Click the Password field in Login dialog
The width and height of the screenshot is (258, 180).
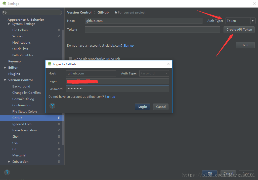tap(117, 89)
